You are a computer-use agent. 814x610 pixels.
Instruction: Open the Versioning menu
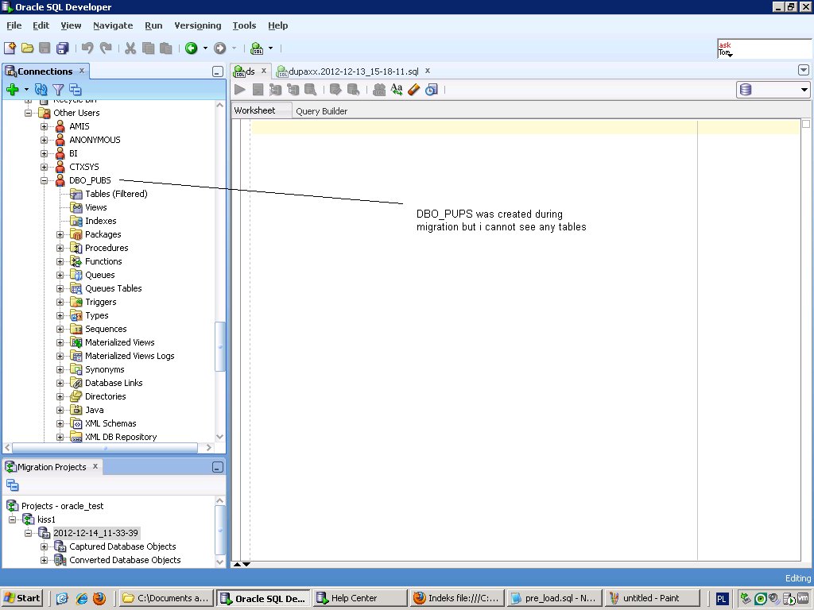(x=198, y=25)
